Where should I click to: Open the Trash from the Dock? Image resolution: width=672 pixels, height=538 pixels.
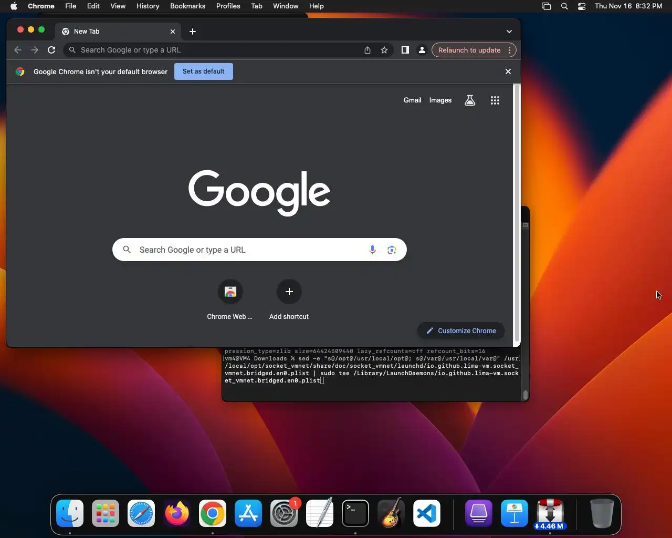pos(602,513)
